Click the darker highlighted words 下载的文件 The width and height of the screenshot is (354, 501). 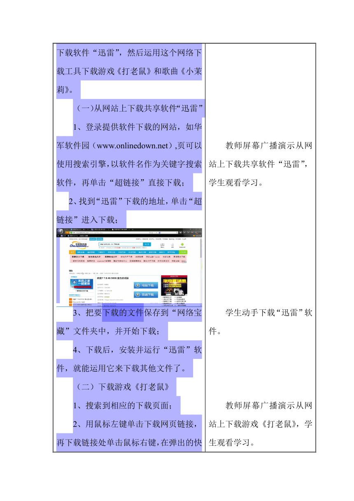click(x=123, y=313)
